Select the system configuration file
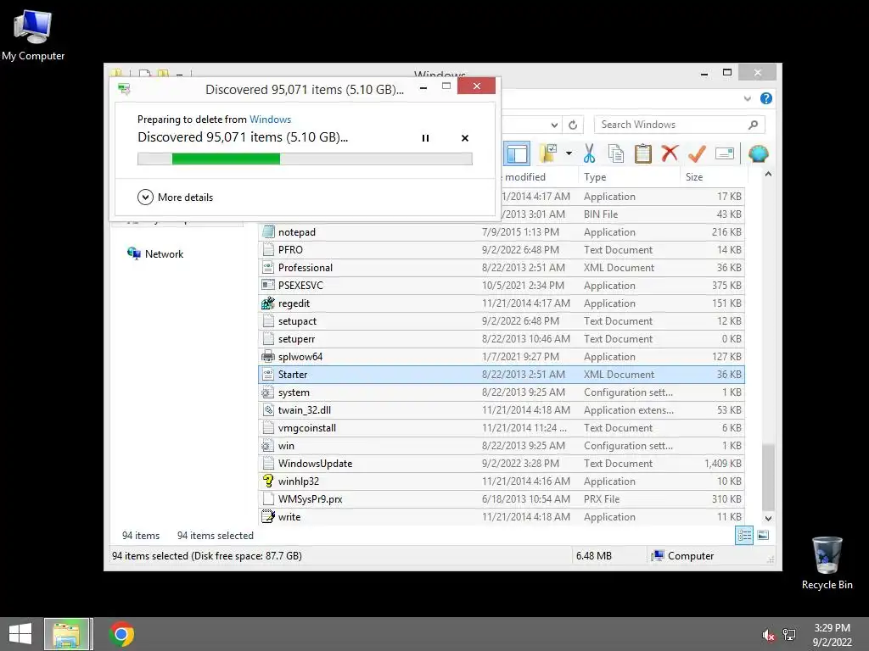869x651 pixels. 502,392
